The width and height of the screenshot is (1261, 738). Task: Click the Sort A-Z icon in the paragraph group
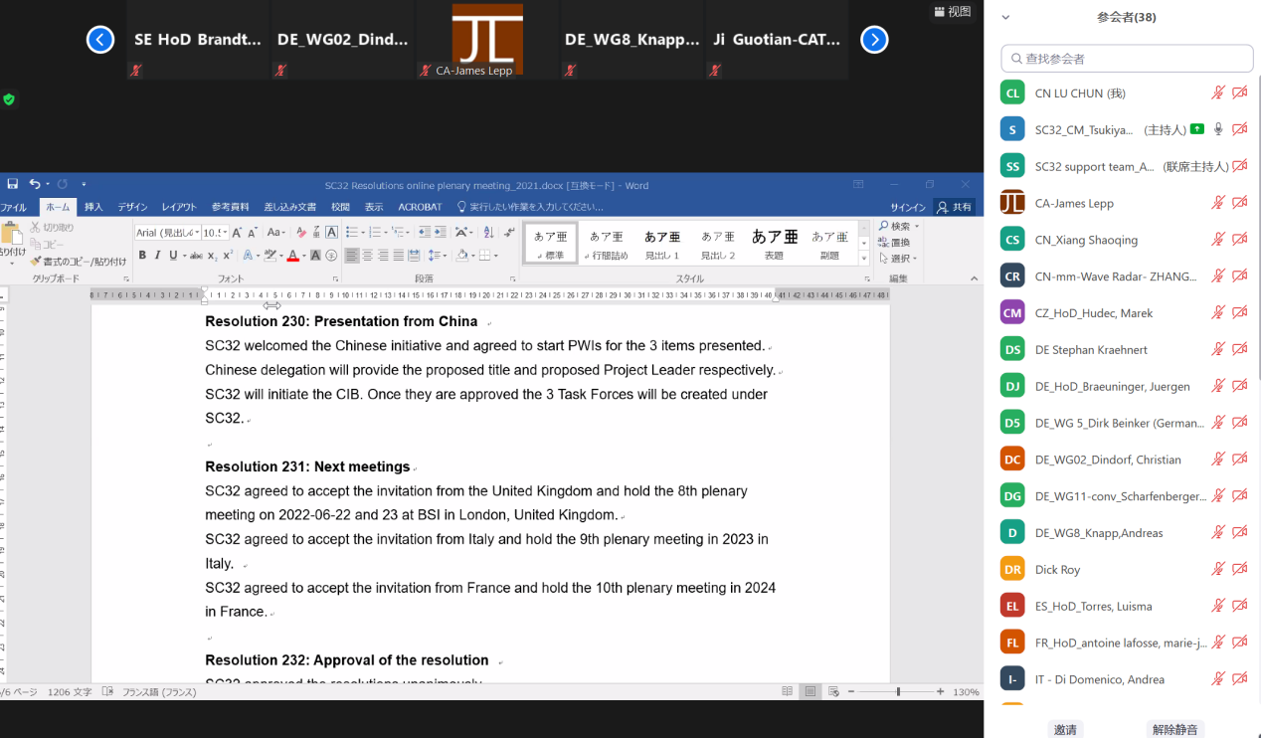tap(487, 232)
